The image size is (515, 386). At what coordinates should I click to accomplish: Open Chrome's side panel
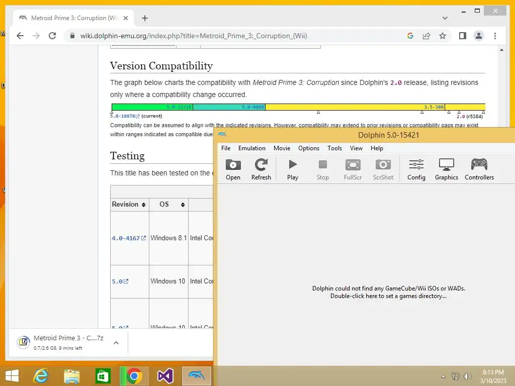point(463,36)
